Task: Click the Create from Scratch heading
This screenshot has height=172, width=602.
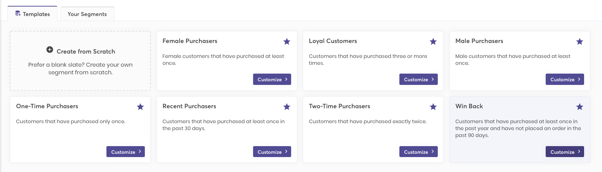Action: pos(86,52)
